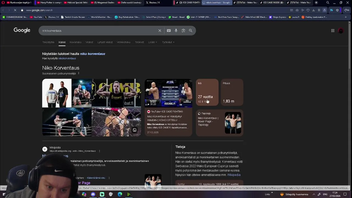Switch to ICE CAGE FIGHTING browser tab
This screenshot has height=198, width=352.
(188, 2)
